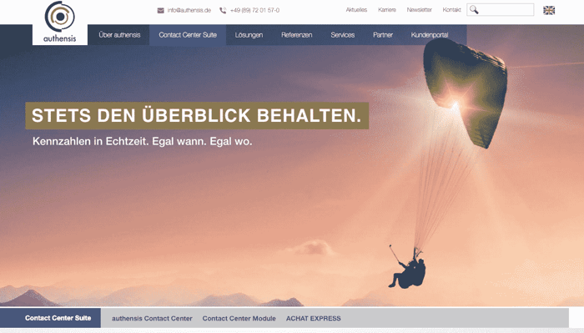Switch language via UK flag icon
This screenshot has height=333, width=584.
(x=549, y=10)
